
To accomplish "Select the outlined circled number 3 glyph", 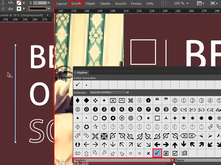I will point(201,100).
